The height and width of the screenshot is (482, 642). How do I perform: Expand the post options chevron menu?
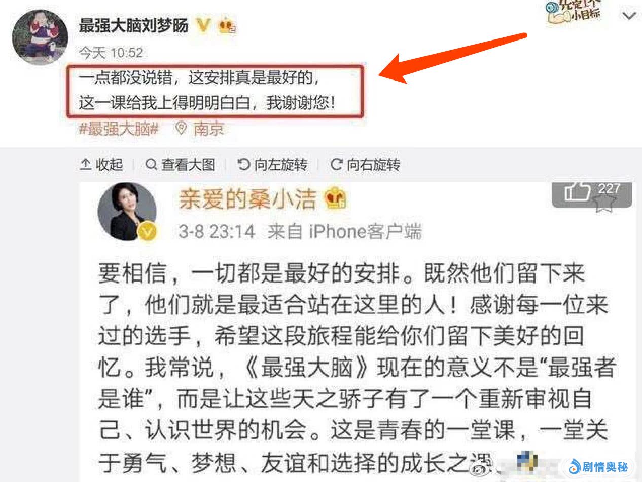[629, 16]
